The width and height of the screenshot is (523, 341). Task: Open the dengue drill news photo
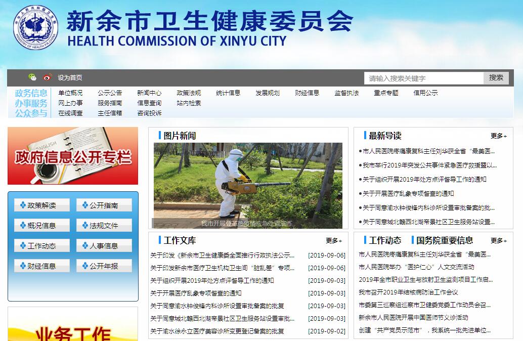(x=248, y=186)
